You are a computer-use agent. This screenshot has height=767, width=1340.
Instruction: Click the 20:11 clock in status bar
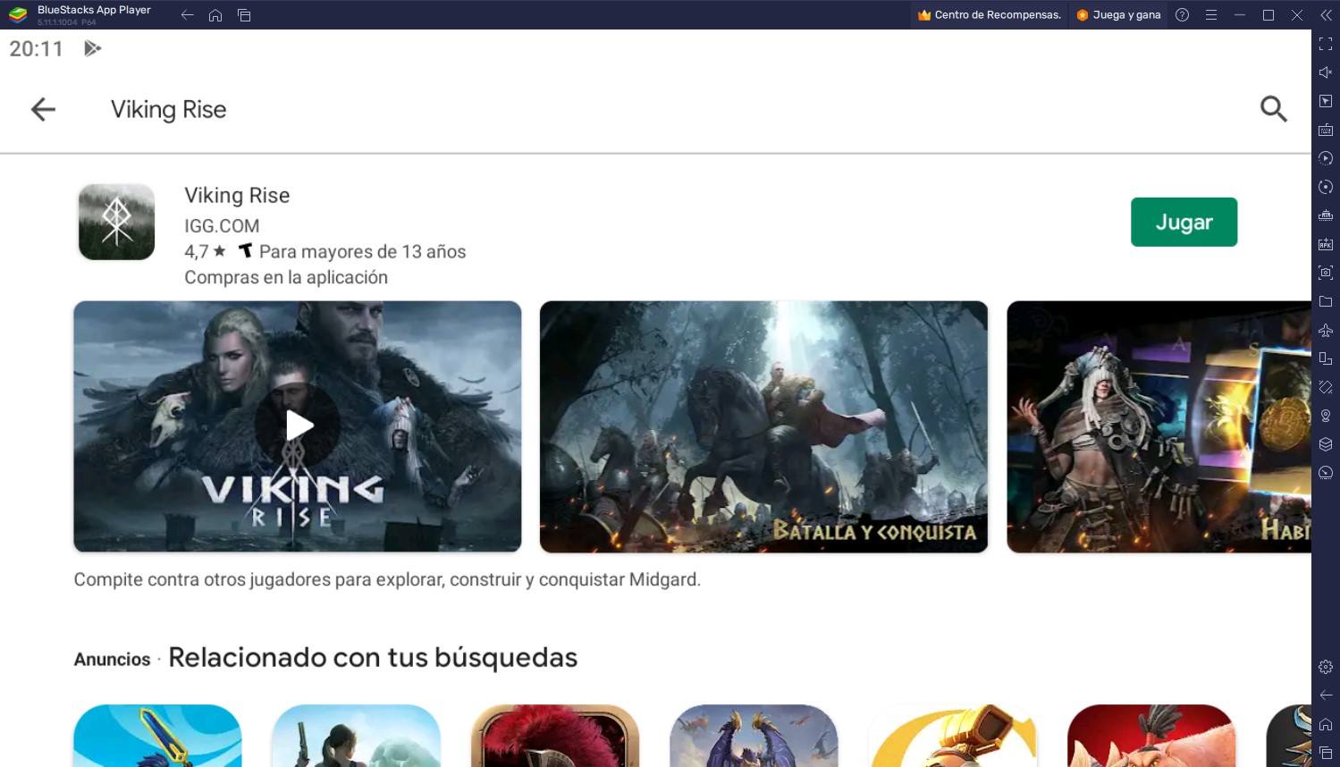37,48
